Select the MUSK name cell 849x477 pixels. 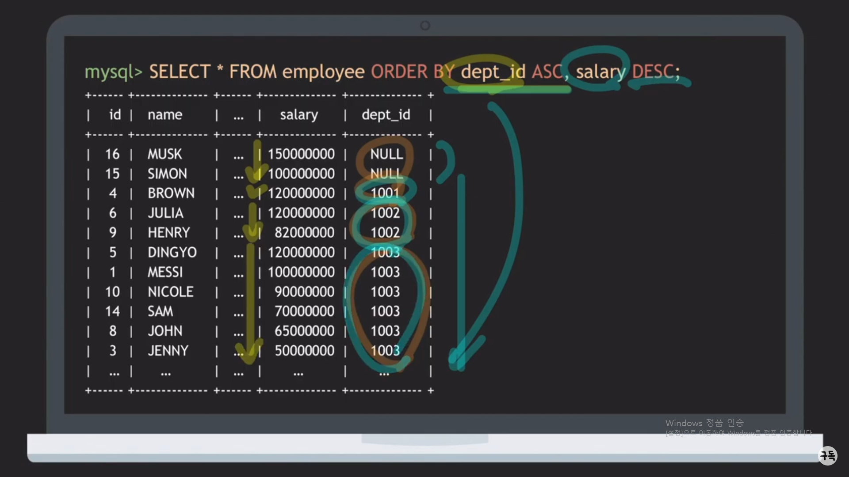coord(164,154)
